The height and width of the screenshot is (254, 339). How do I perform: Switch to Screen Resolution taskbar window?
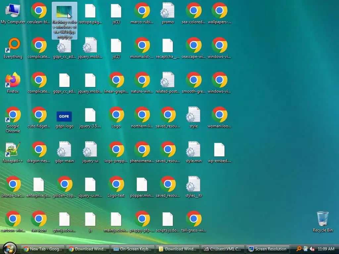(x=267, y=249)
